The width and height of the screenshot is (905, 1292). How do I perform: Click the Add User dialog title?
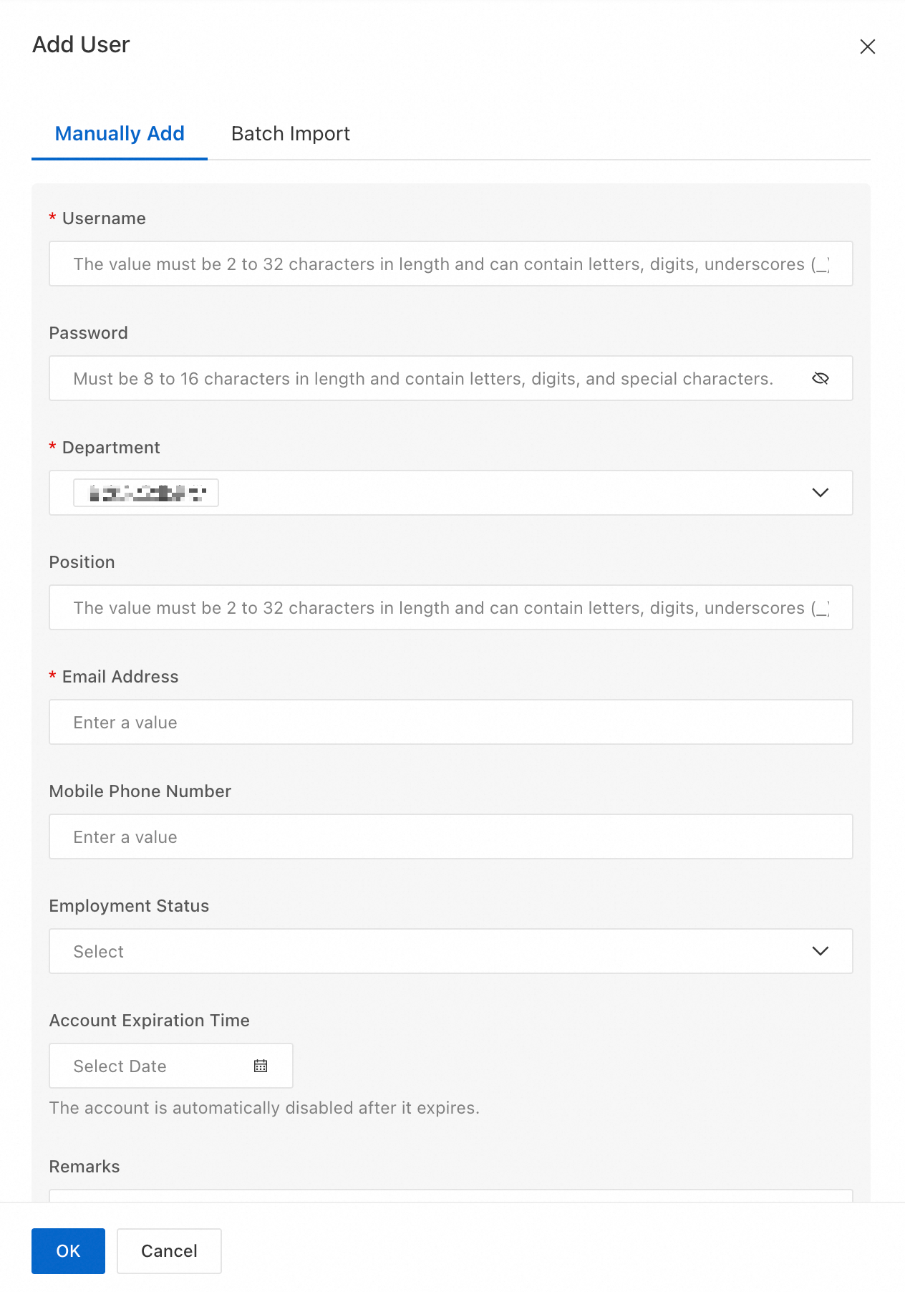pyautogui.click(x=81, y=45)
